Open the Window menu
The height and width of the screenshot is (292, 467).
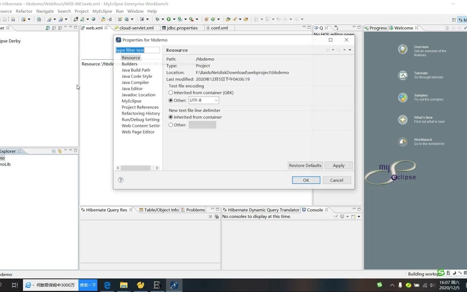tap(135, 11)
